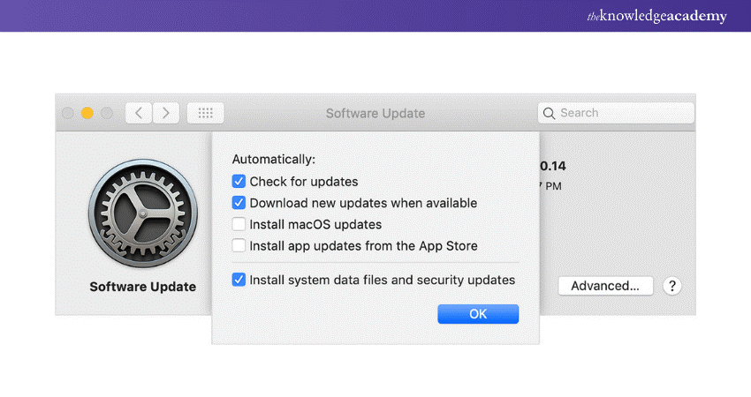The image size is (751, 397).
Task: Close the Software Update window
Action: point(68,113)
